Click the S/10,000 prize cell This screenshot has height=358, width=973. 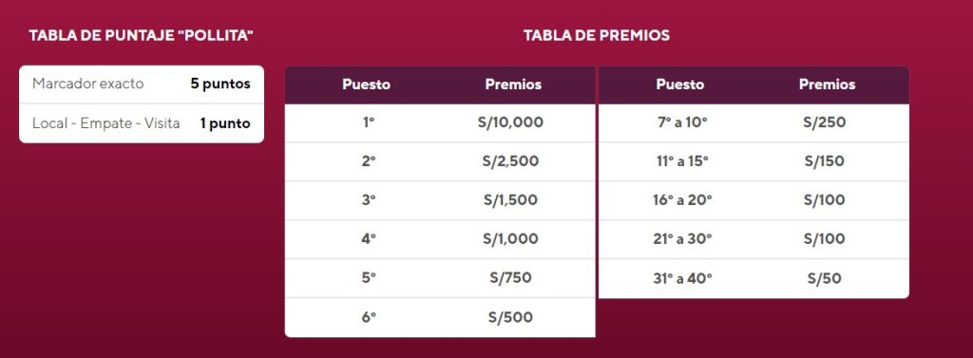(512, 122)
